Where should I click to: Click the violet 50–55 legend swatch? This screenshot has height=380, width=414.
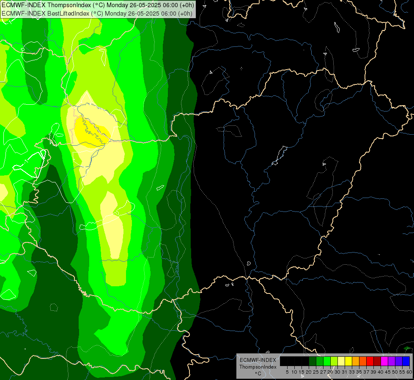[x=399, y=361]
